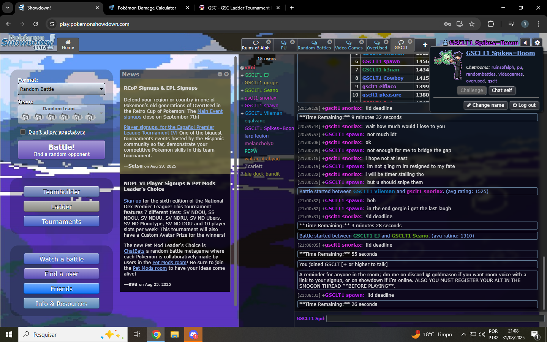Open Chrome from the taskbar

[156, 334]
